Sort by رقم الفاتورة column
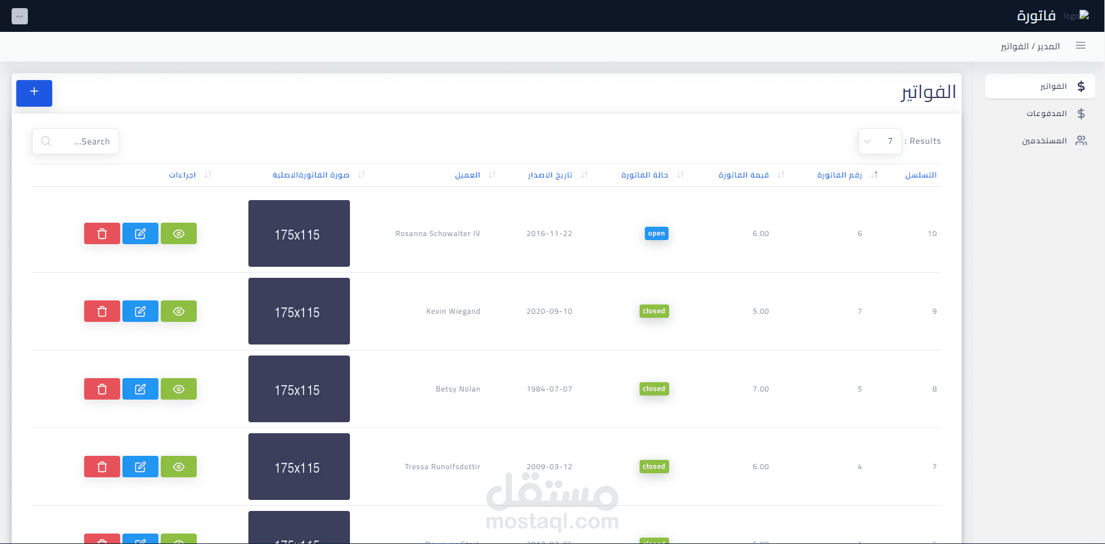 839,175
